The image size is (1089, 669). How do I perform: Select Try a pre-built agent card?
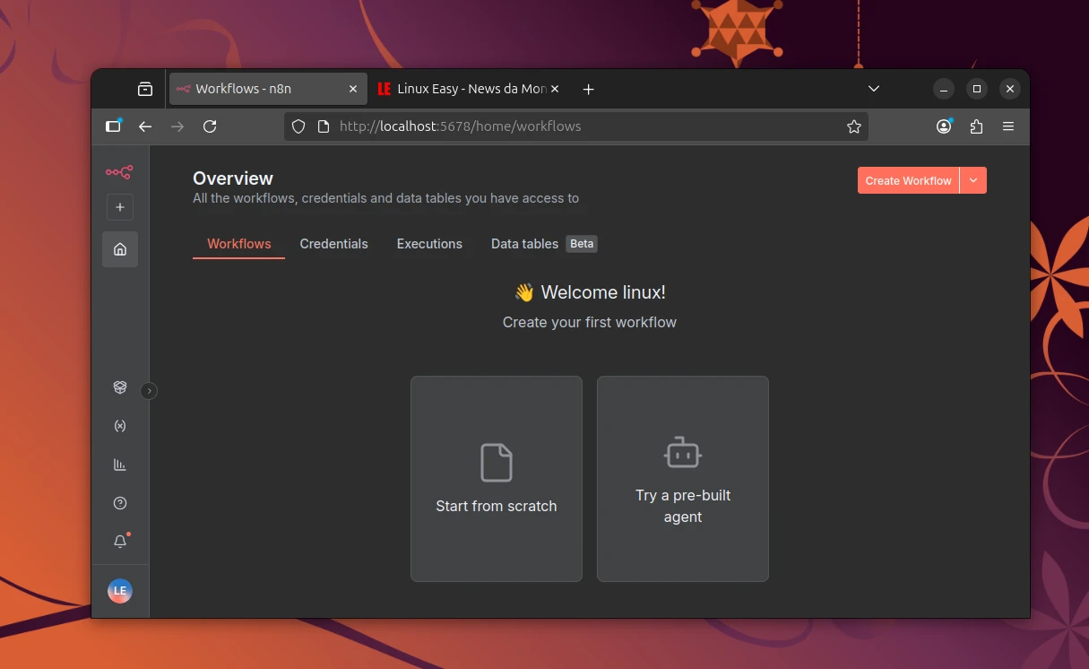(682, 479)
